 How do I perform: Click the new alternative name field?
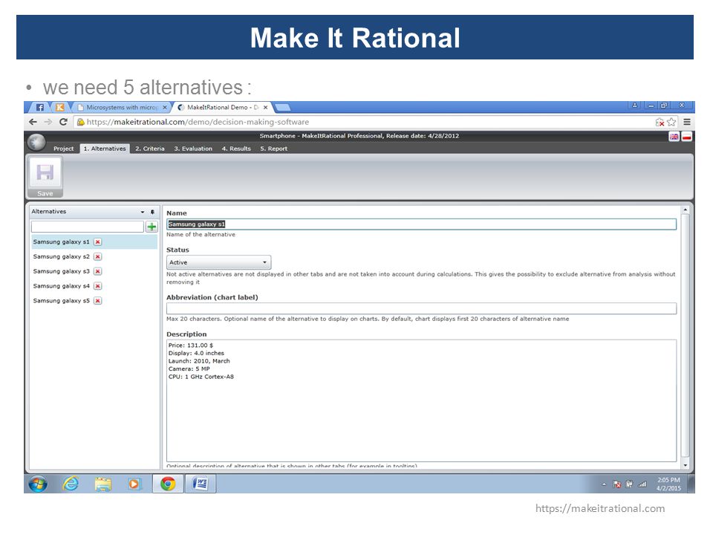coord(88,227)
